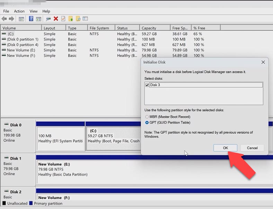Click the blue Primary partition legend swatch
The image size is (273, 209).
point(31,203)
